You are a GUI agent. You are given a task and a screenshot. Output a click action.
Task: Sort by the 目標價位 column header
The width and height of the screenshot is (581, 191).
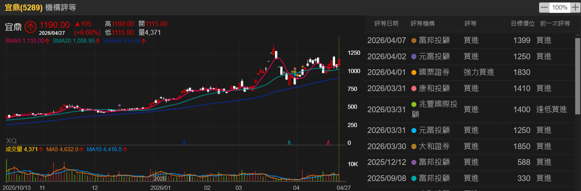pyautogui.click(x=523, y=24)
